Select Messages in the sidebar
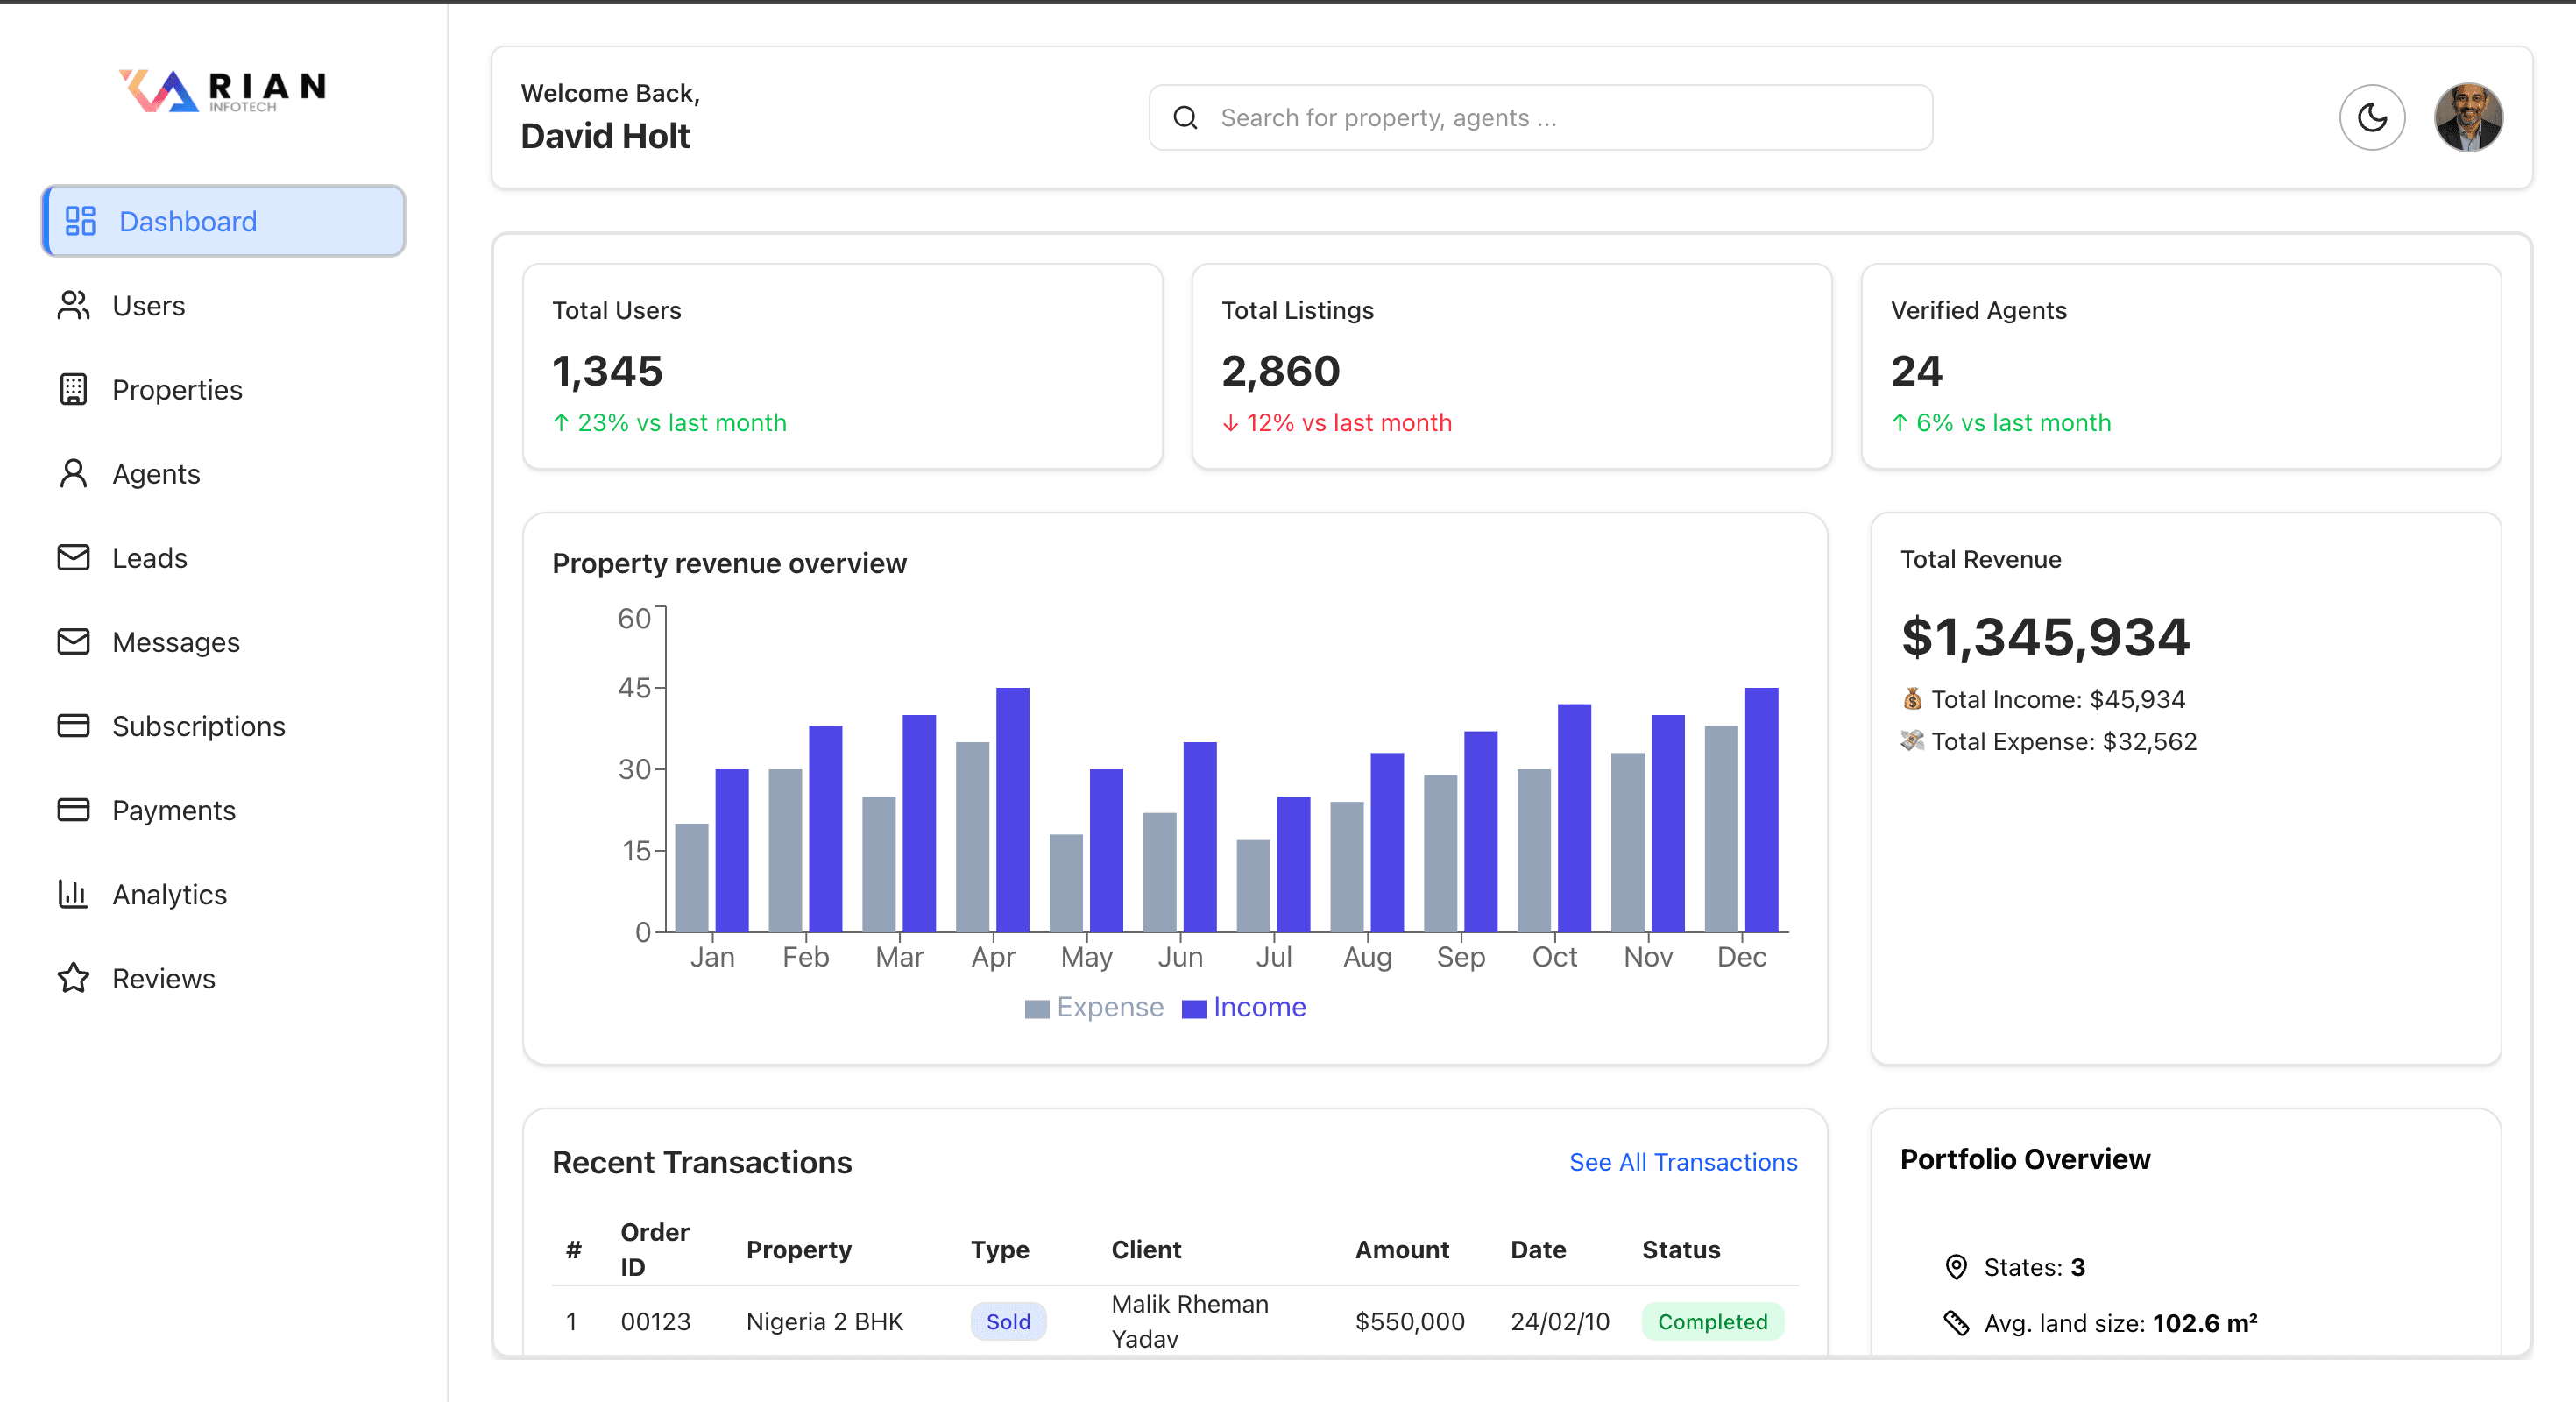The width and height of the screenshot is (2576, 1402). (x=224, y=641)
